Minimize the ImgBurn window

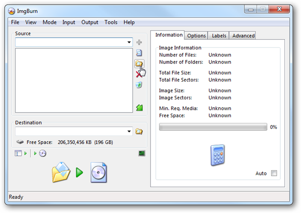pos(251,9)
